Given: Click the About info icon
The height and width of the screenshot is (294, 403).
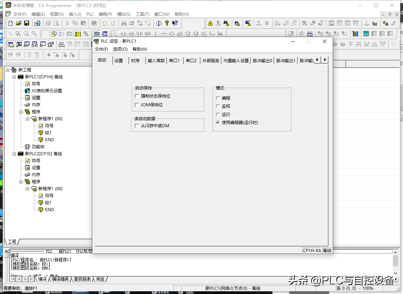Looking at the screenshot, I should (x=159, y=23).
